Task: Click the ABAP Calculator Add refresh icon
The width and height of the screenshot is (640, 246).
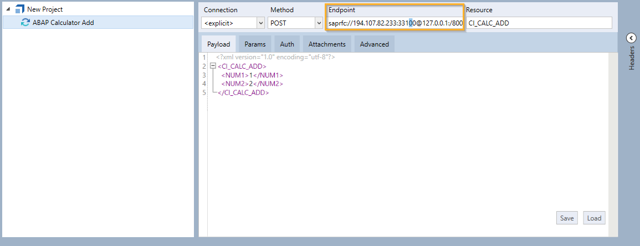Action: pyautogui.click(x=25, y=23)
